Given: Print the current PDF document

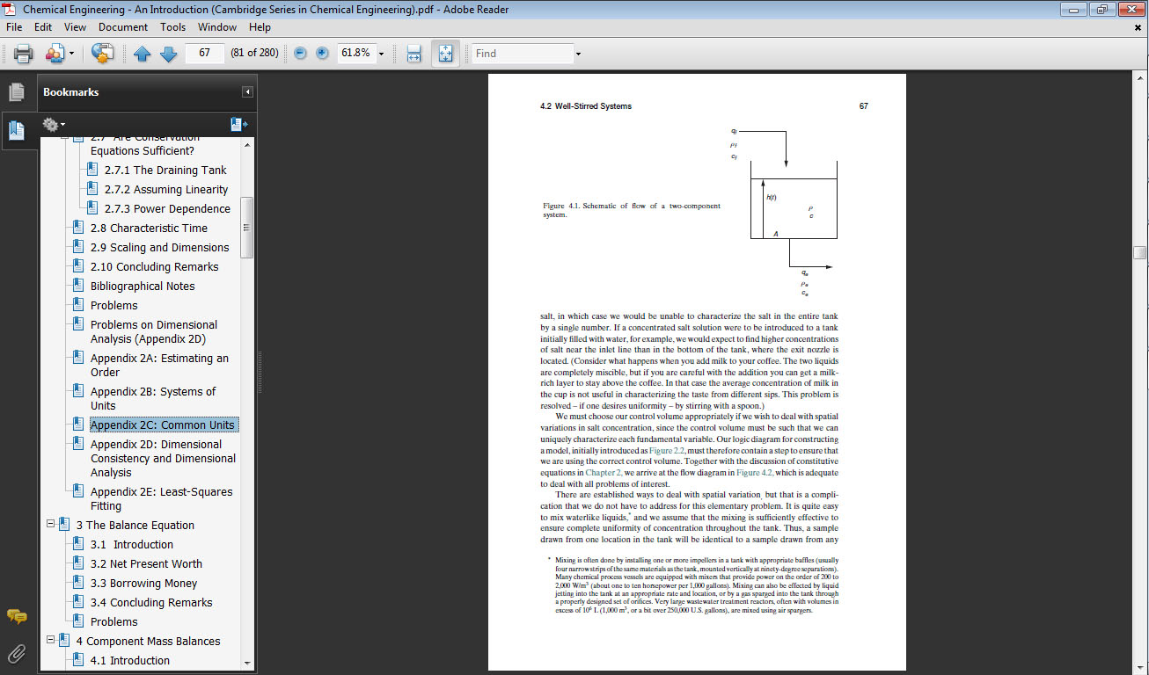Looking at the screenshot, I should [22, 53].
